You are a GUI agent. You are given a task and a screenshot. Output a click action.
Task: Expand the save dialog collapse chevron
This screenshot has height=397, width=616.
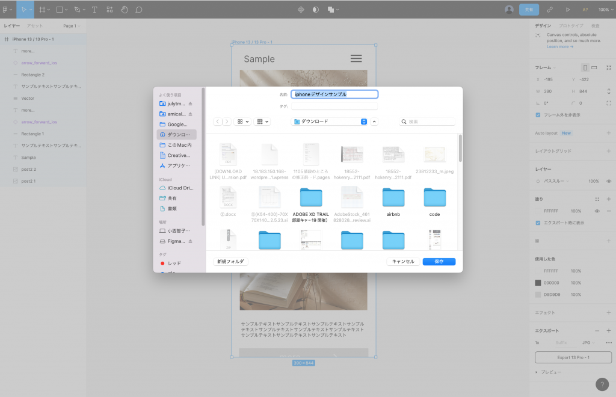point(374,122)
